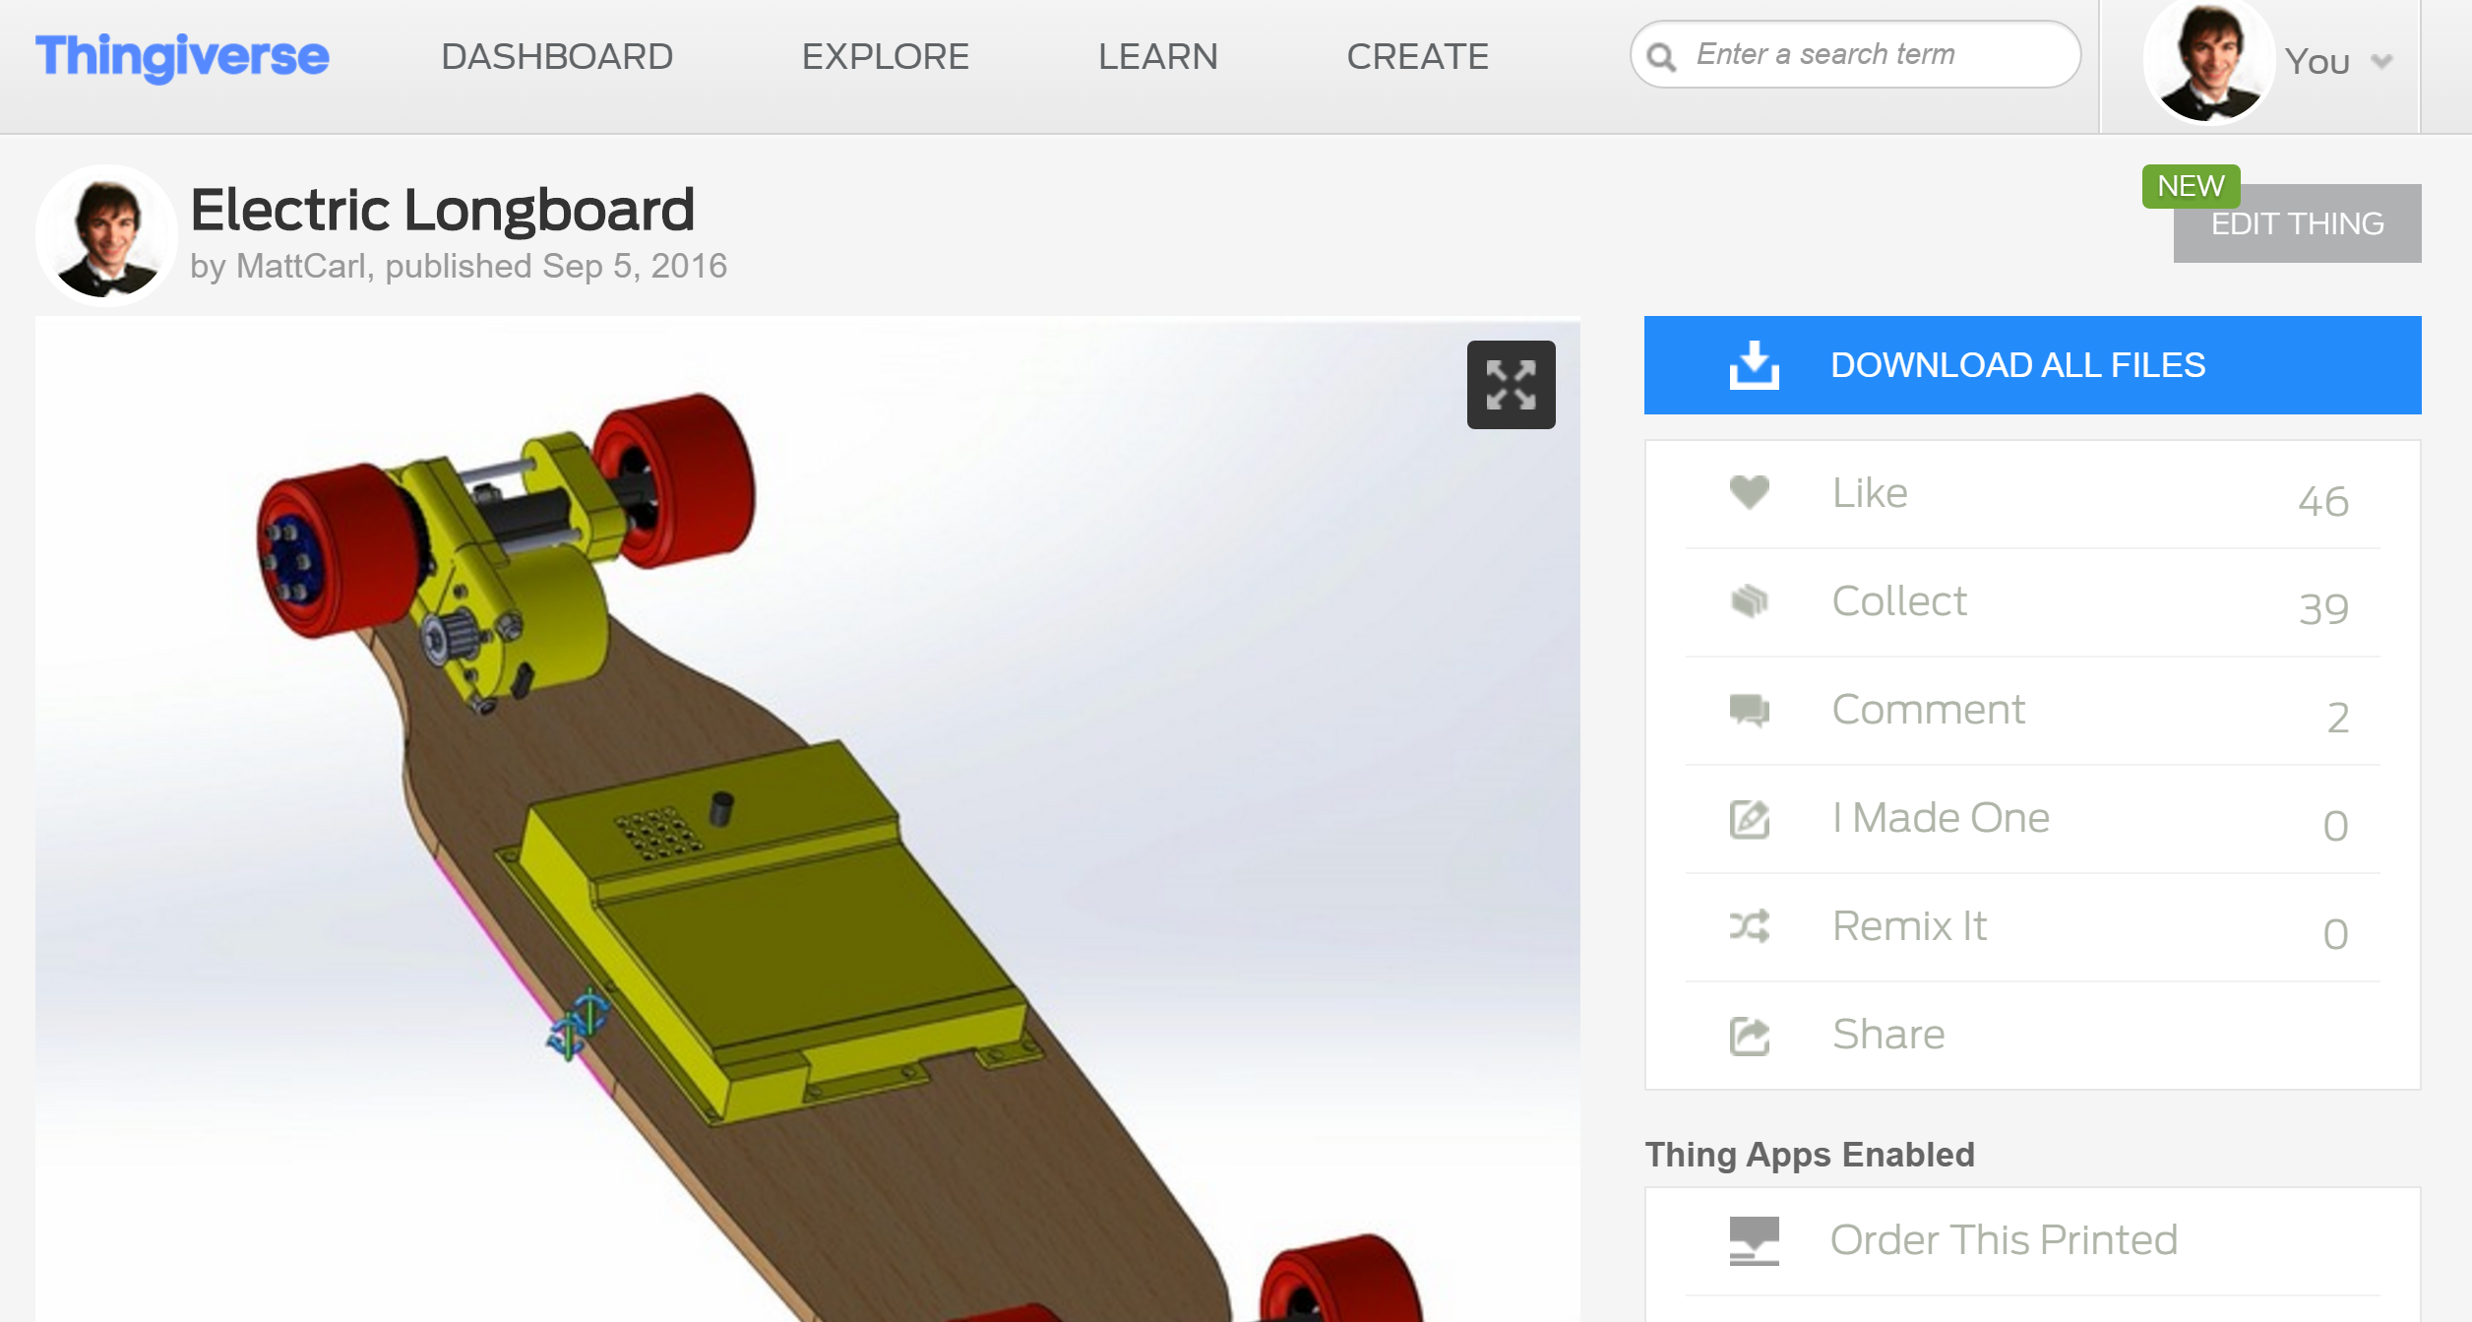Click the download tray icon
Image resolution: width=2472 pixels, height=1322 pixels.
1754,365
